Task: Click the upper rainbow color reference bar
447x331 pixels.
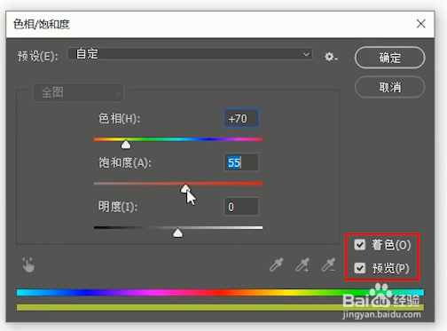Action: tap(220, 293)
